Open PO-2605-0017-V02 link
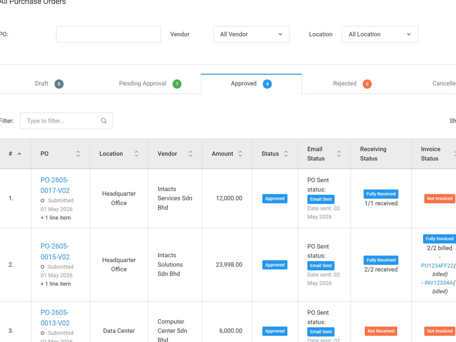Viewport: 456px width, 342px height. pyautogui.click(x=55, y=185)
